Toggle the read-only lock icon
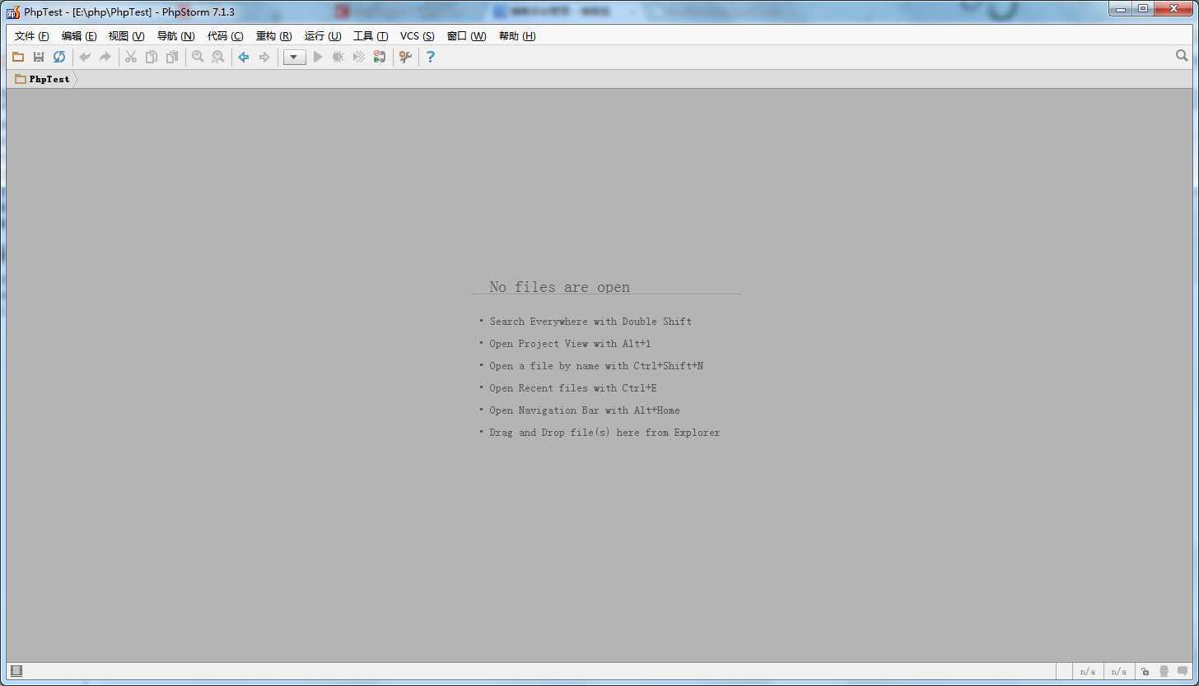Image resolution: width=1199 pixels, height=686 pixels. (1145, 671)
